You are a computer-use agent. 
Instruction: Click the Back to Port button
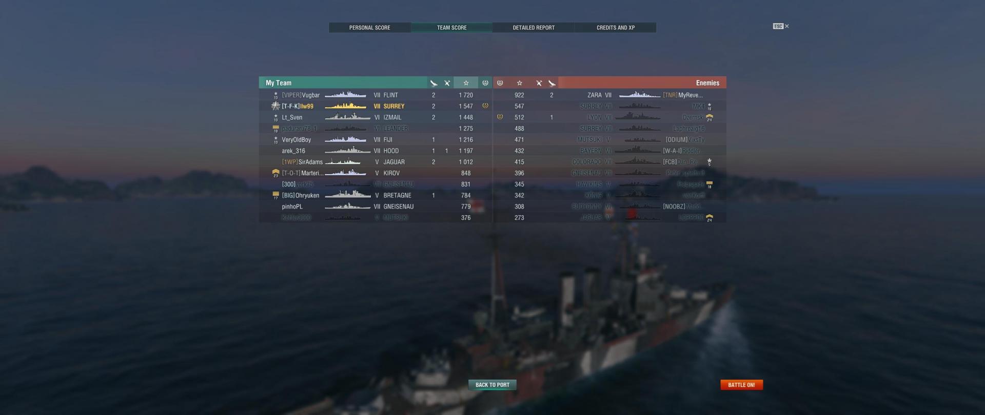tap(493, 385)
